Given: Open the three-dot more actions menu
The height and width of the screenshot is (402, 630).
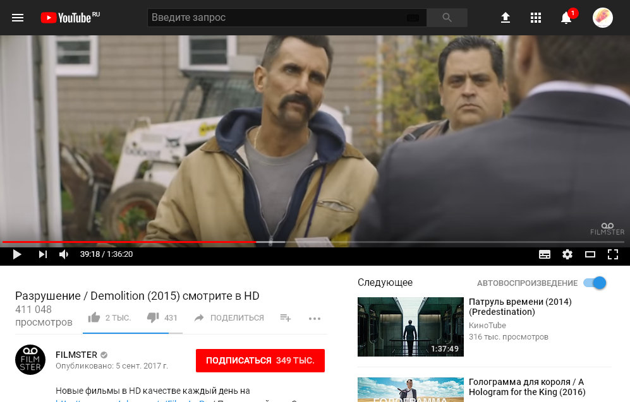Looking at the screenshot, I should (315, 319).
